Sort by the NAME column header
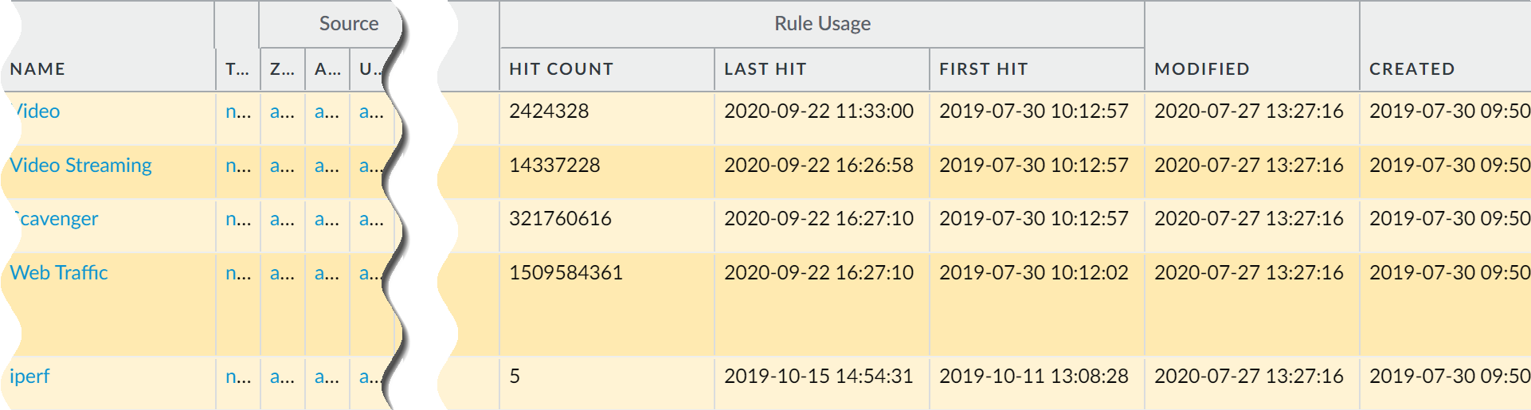This screenshot has width=1531, height=410. (37, 69)
